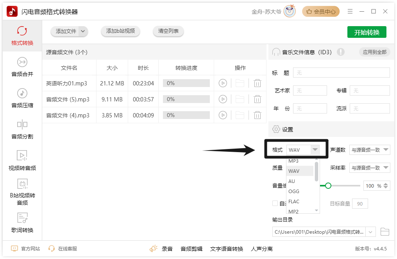Click the volume slider handle
This screenshot has height=259, width=397.
point(328,186)
